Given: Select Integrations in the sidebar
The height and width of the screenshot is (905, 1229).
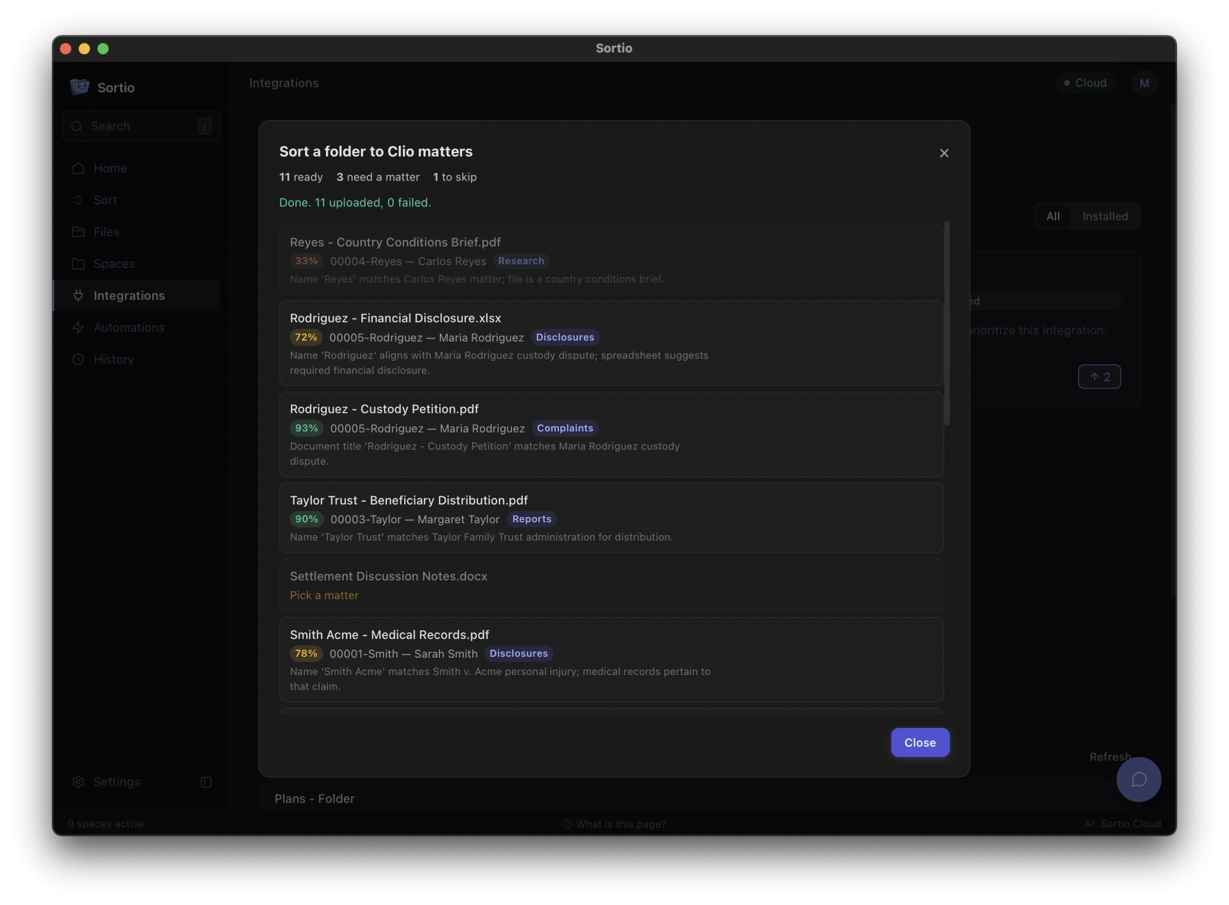Looking at the screenshot, I should coord(137,295).
